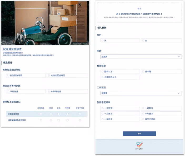Viewport: 185px width, 156px height.
Task: Click the chevron arrow of 工作類別 select
Action: [x=179, y=93]
